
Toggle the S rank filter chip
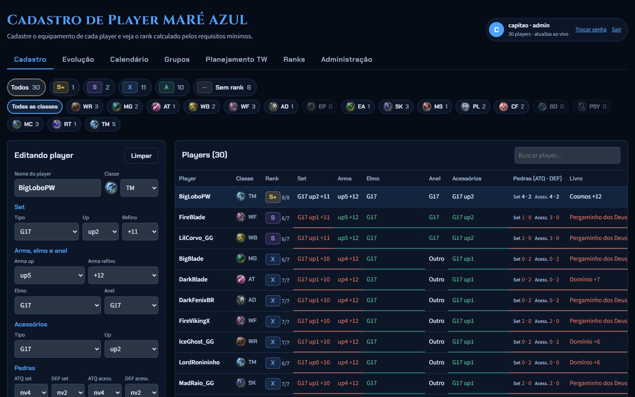[99, 87]
